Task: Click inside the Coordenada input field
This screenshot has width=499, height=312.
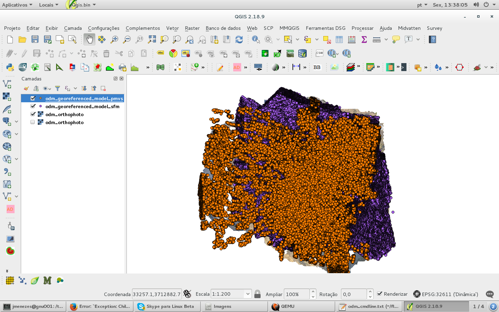Action: click(156, 294)
